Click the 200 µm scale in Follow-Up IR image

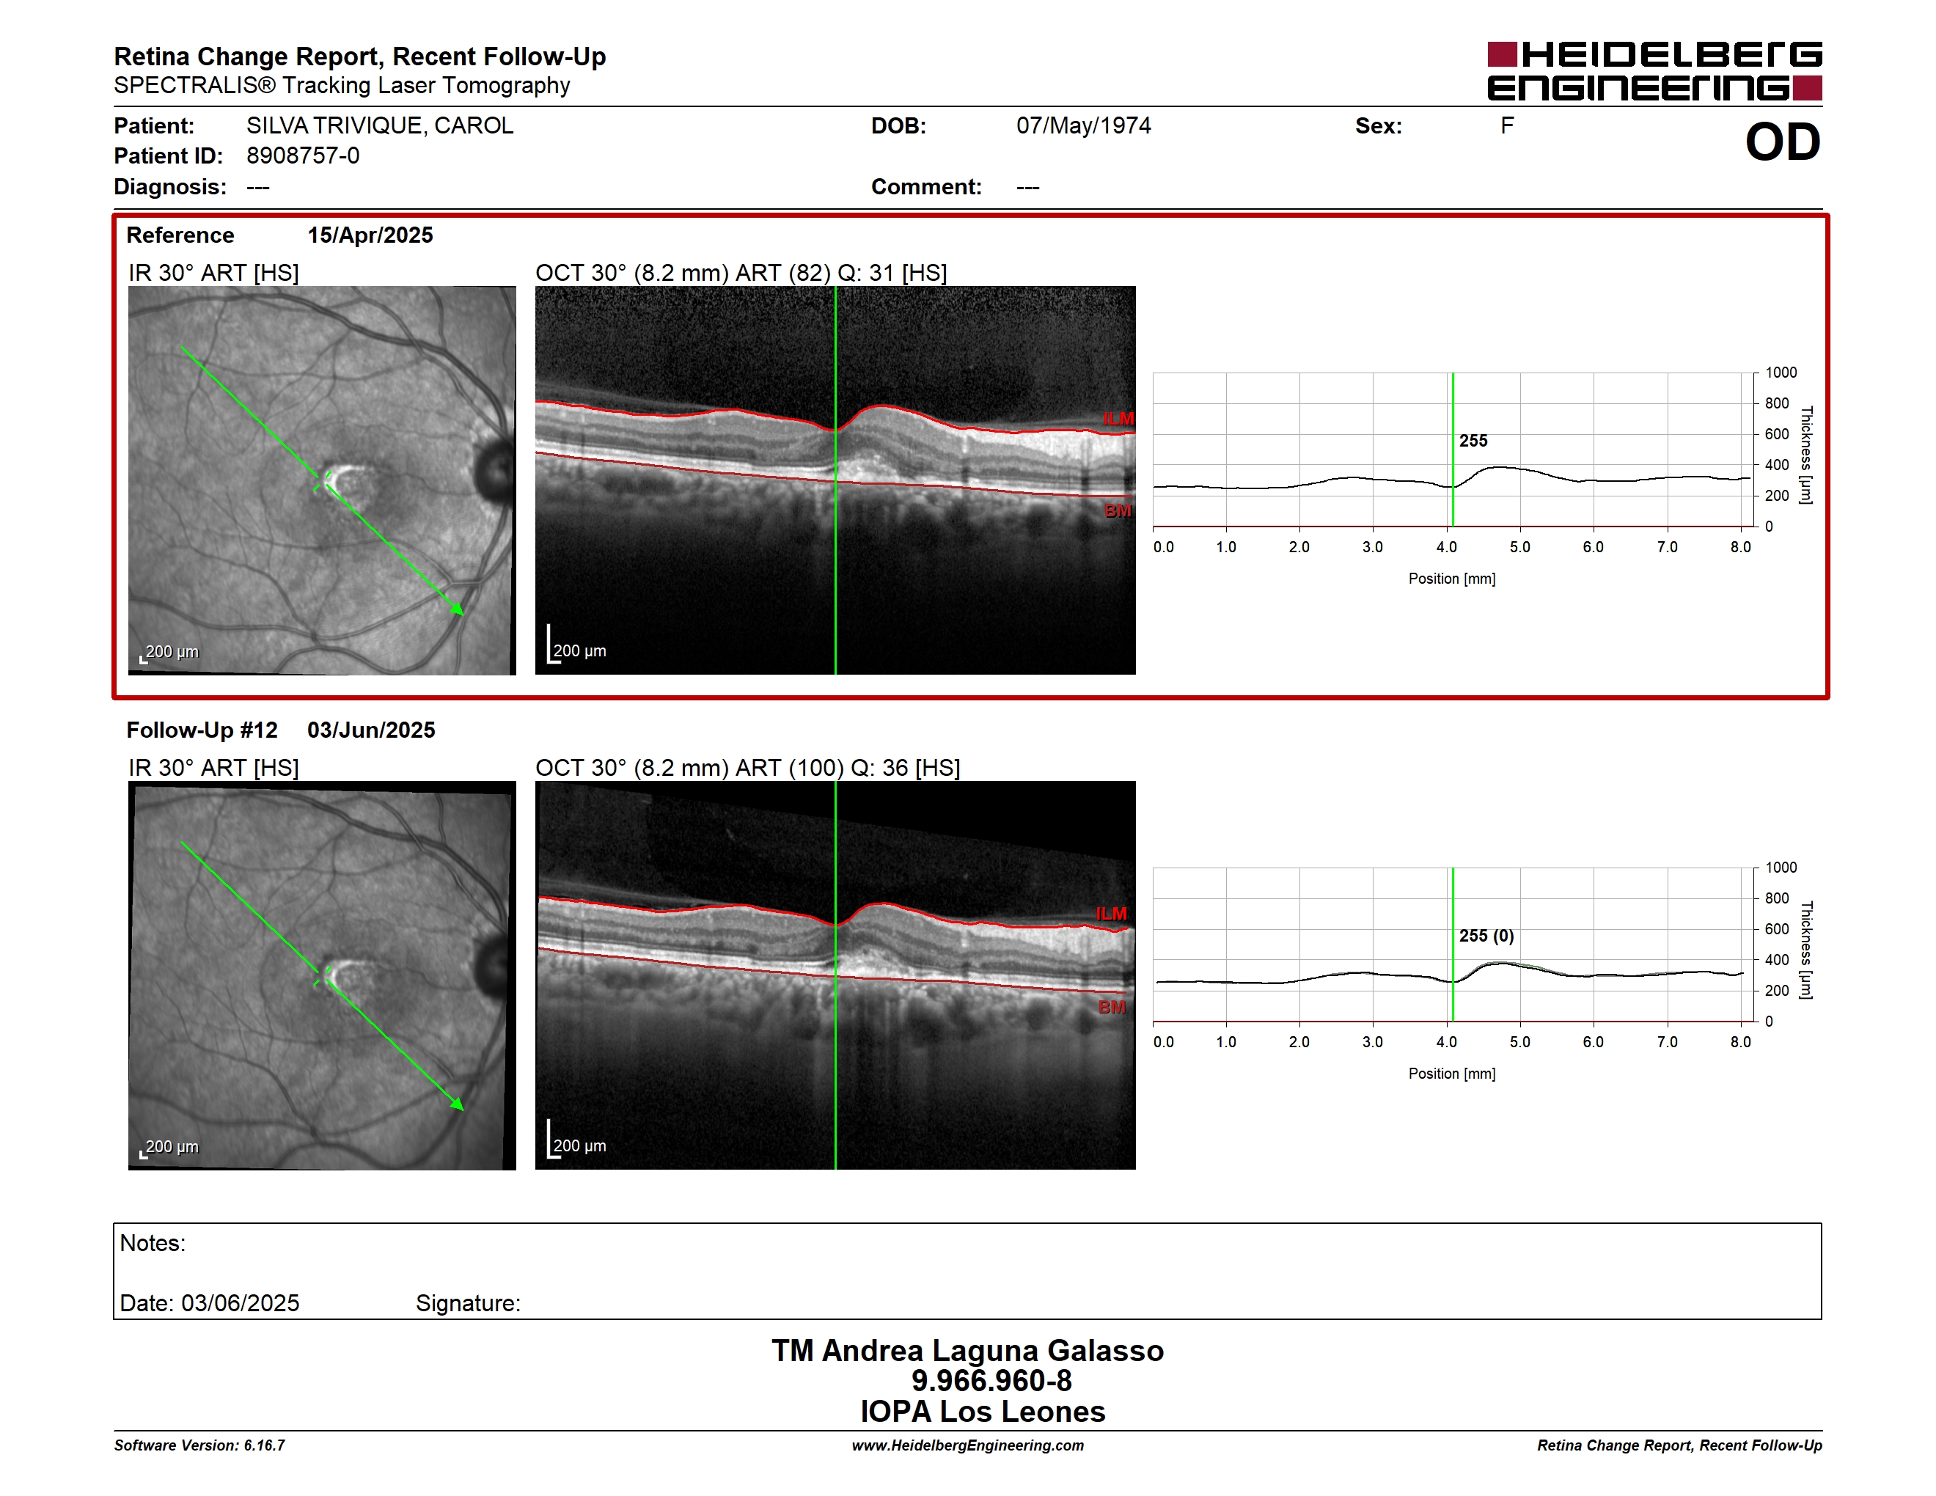click(169, 1147)
